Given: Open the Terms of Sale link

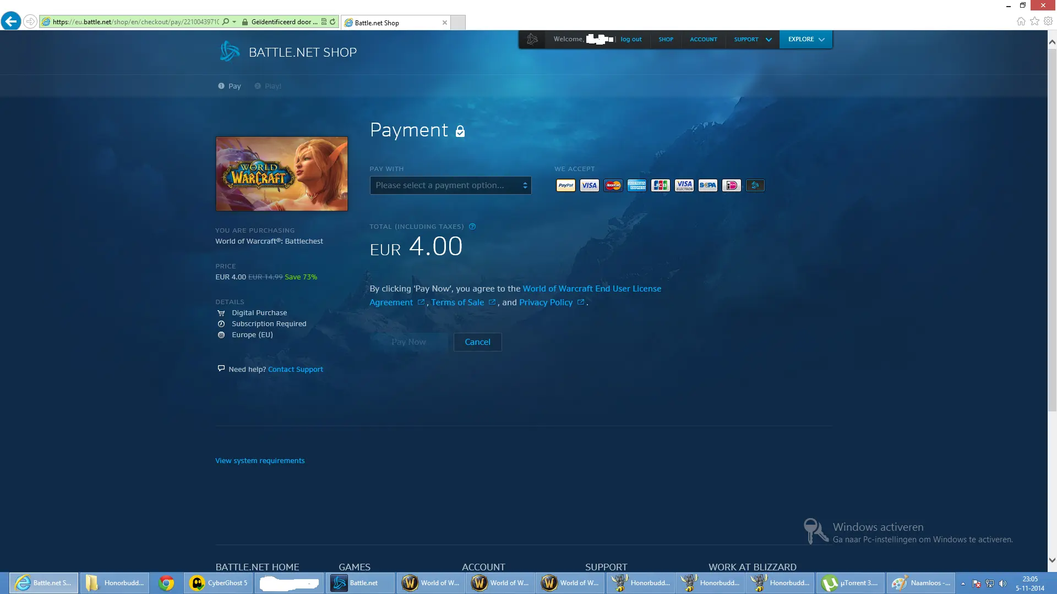Looking at the screenshot, I should [x=457, y=302].
